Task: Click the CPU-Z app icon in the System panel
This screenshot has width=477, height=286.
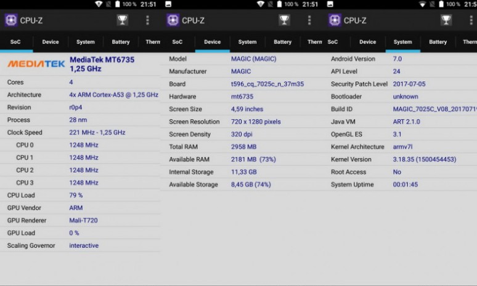Action: 335,20
